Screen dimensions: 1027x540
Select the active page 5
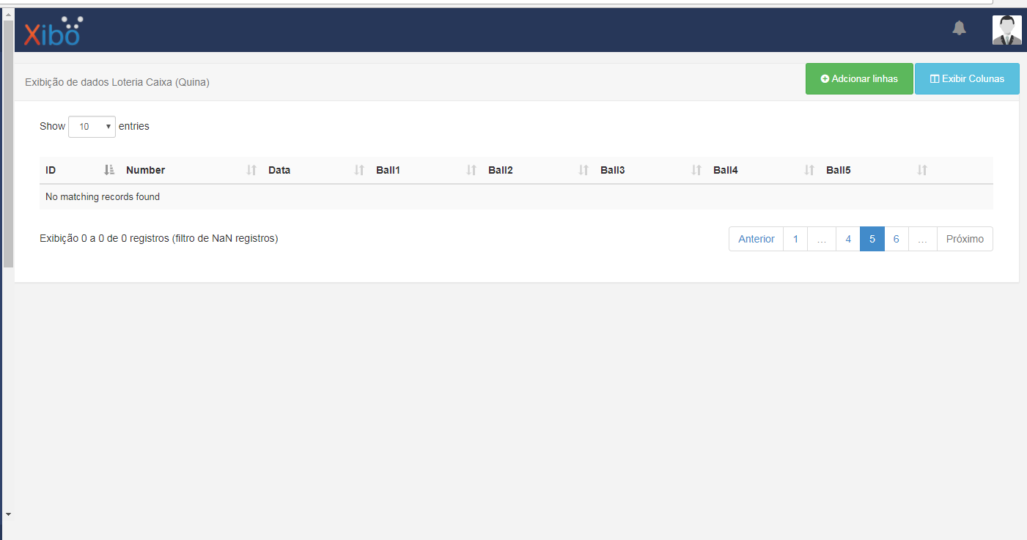point(872,239)
